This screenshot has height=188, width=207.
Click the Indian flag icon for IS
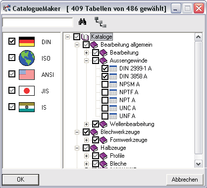[27, 107]
